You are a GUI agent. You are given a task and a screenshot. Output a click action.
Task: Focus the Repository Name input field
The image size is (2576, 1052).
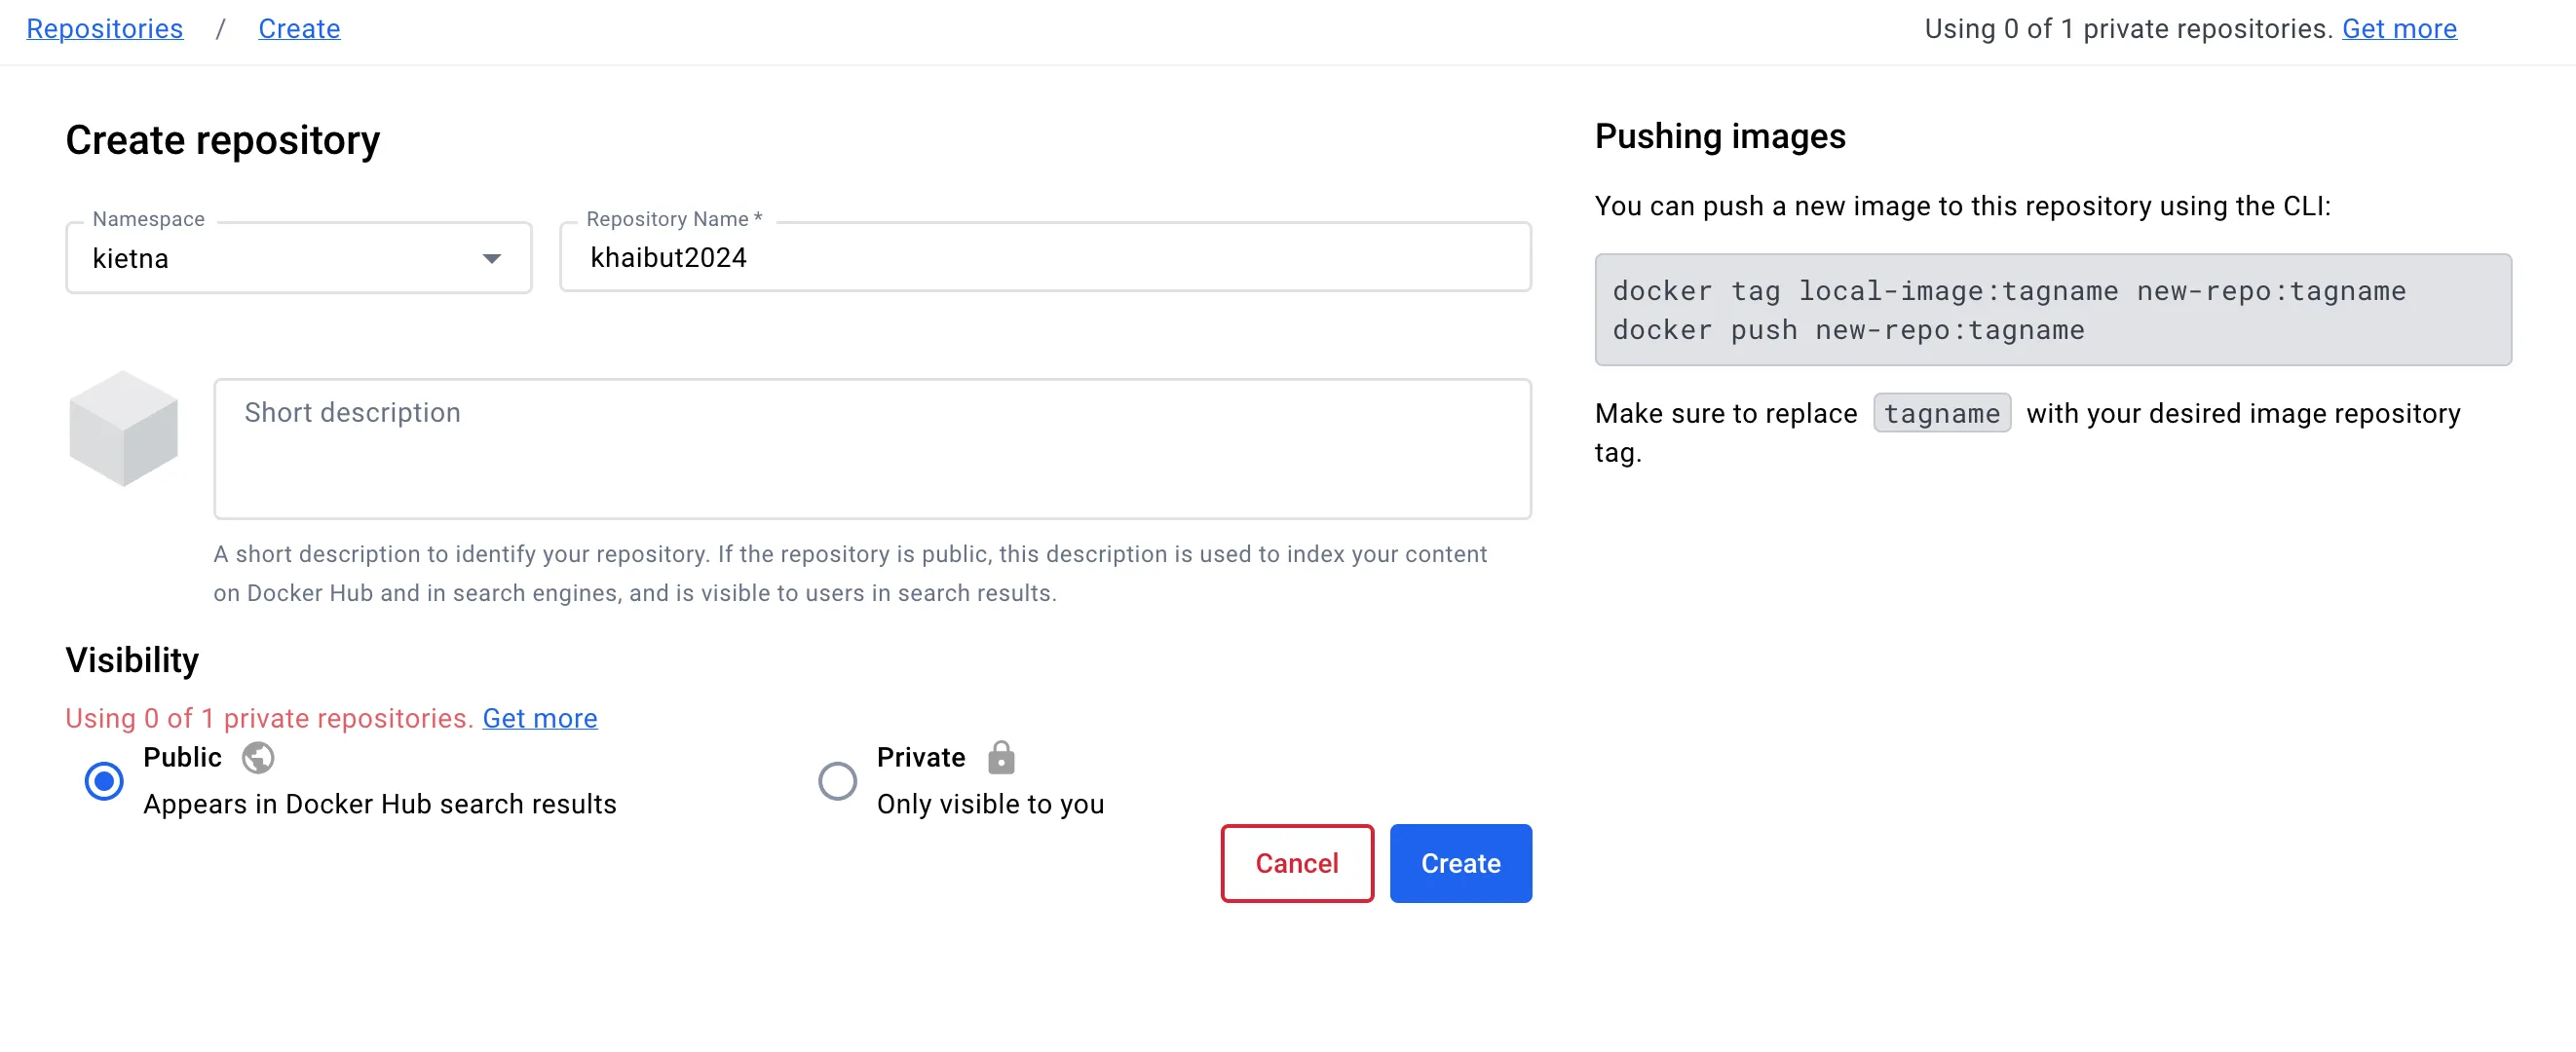click(x=1046, y=258)
